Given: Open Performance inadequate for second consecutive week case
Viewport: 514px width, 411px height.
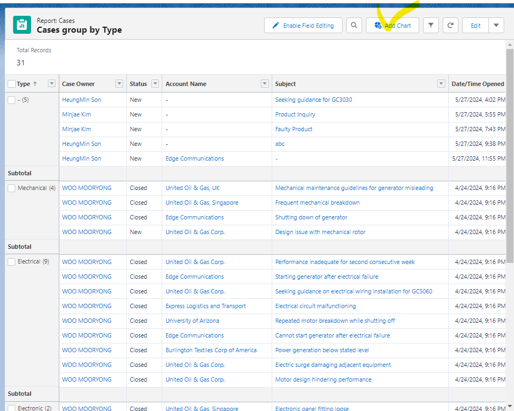Looking at the screenshot, I should 345,262.
